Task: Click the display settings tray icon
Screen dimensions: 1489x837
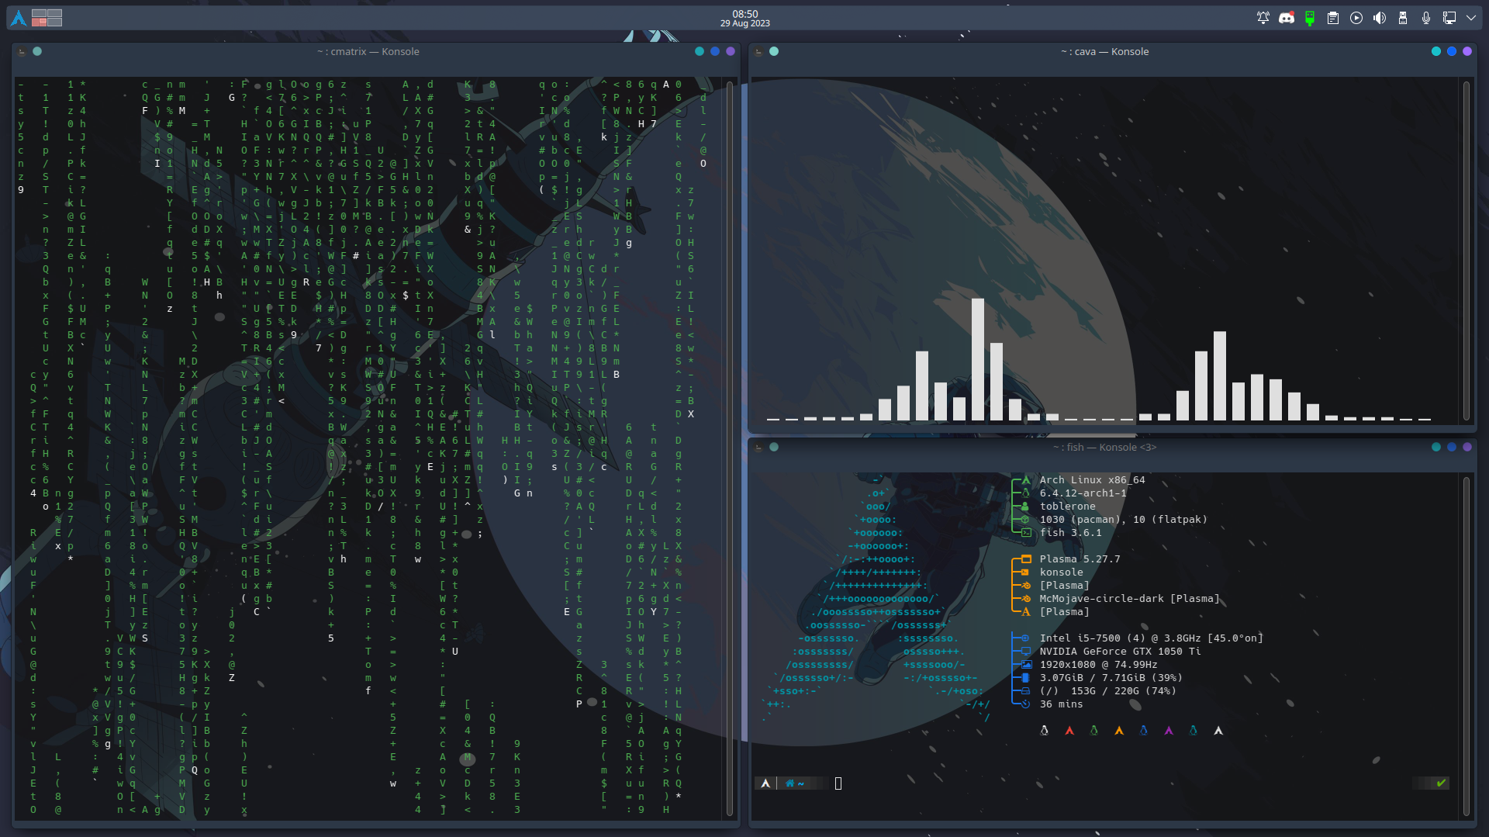Action: pyautogui.click(x=1449, y=17)
